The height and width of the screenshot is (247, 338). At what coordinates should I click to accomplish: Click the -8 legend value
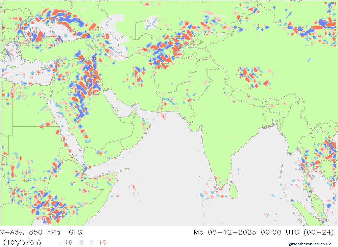coord(79,243)
